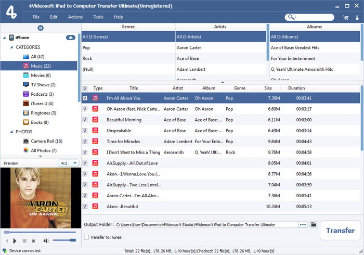Open the Actions menu
The height and width of the screenshot is (255, 364).
(x=75, y=17)
